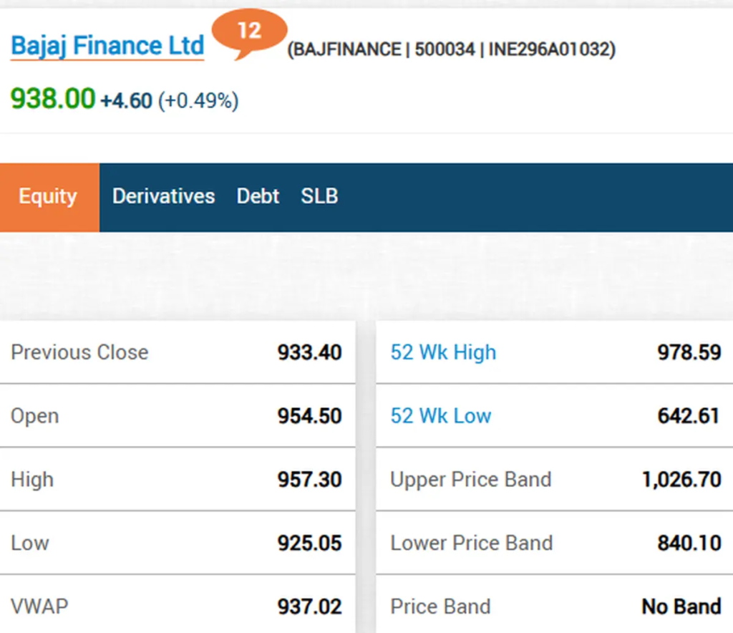
Task: Click the upper band value 1,026.70
Action: point(681,480)
